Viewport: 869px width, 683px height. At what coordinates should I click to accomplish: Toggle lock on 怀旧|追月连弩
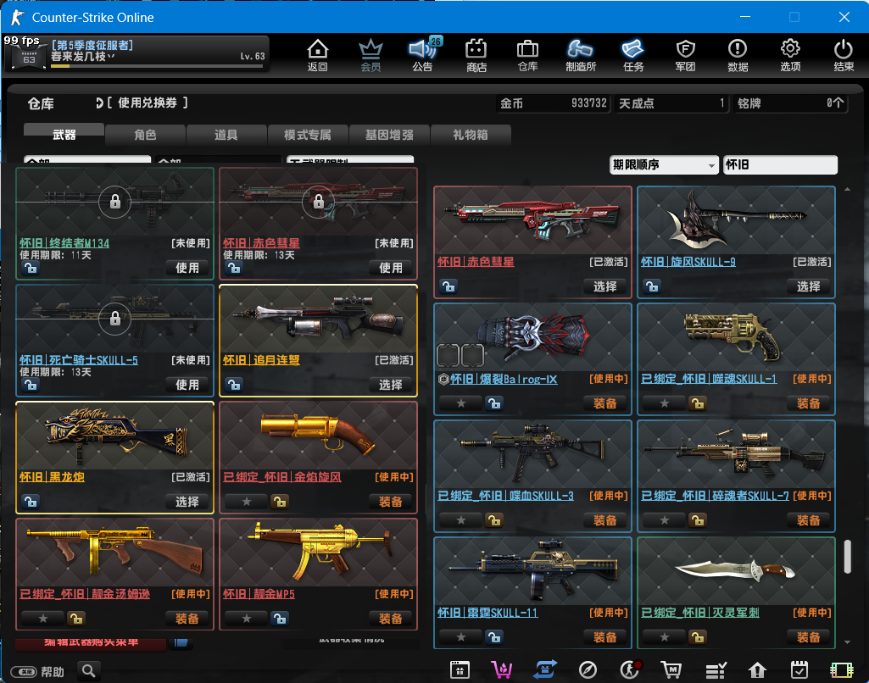coord(234,385)
